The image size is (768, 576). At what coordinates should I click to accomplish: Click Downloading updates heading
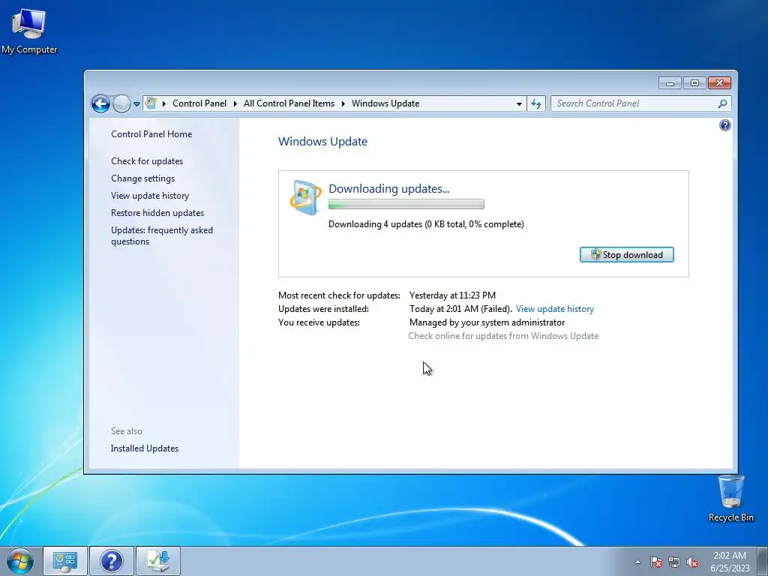389,188
